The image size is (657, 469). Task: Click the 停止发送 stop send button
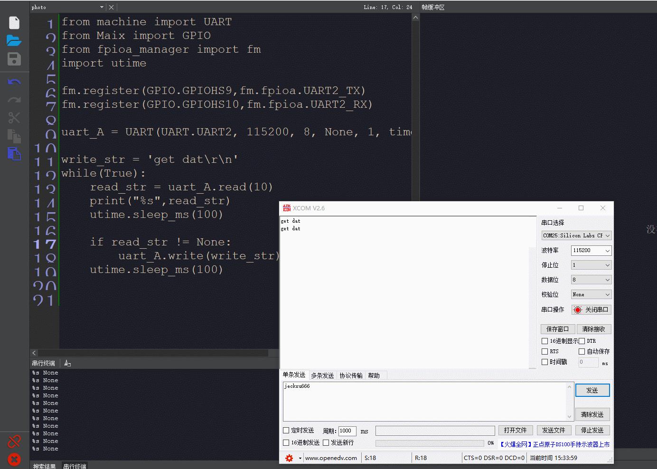tap(592, 430)
